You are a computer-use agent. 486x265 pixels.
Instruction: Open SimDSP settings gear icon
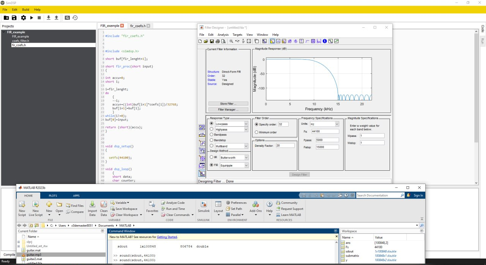(x=24, y=18)
